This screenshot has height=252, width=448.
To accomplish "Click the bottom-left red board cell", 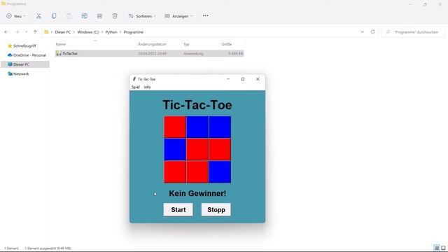I will 175,171.
